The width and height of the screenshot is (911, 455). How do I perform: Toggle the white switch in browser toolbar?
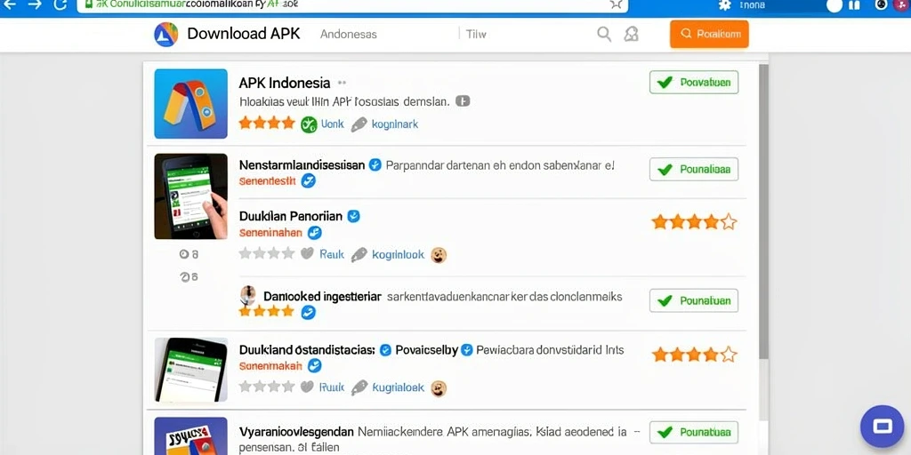834,5
